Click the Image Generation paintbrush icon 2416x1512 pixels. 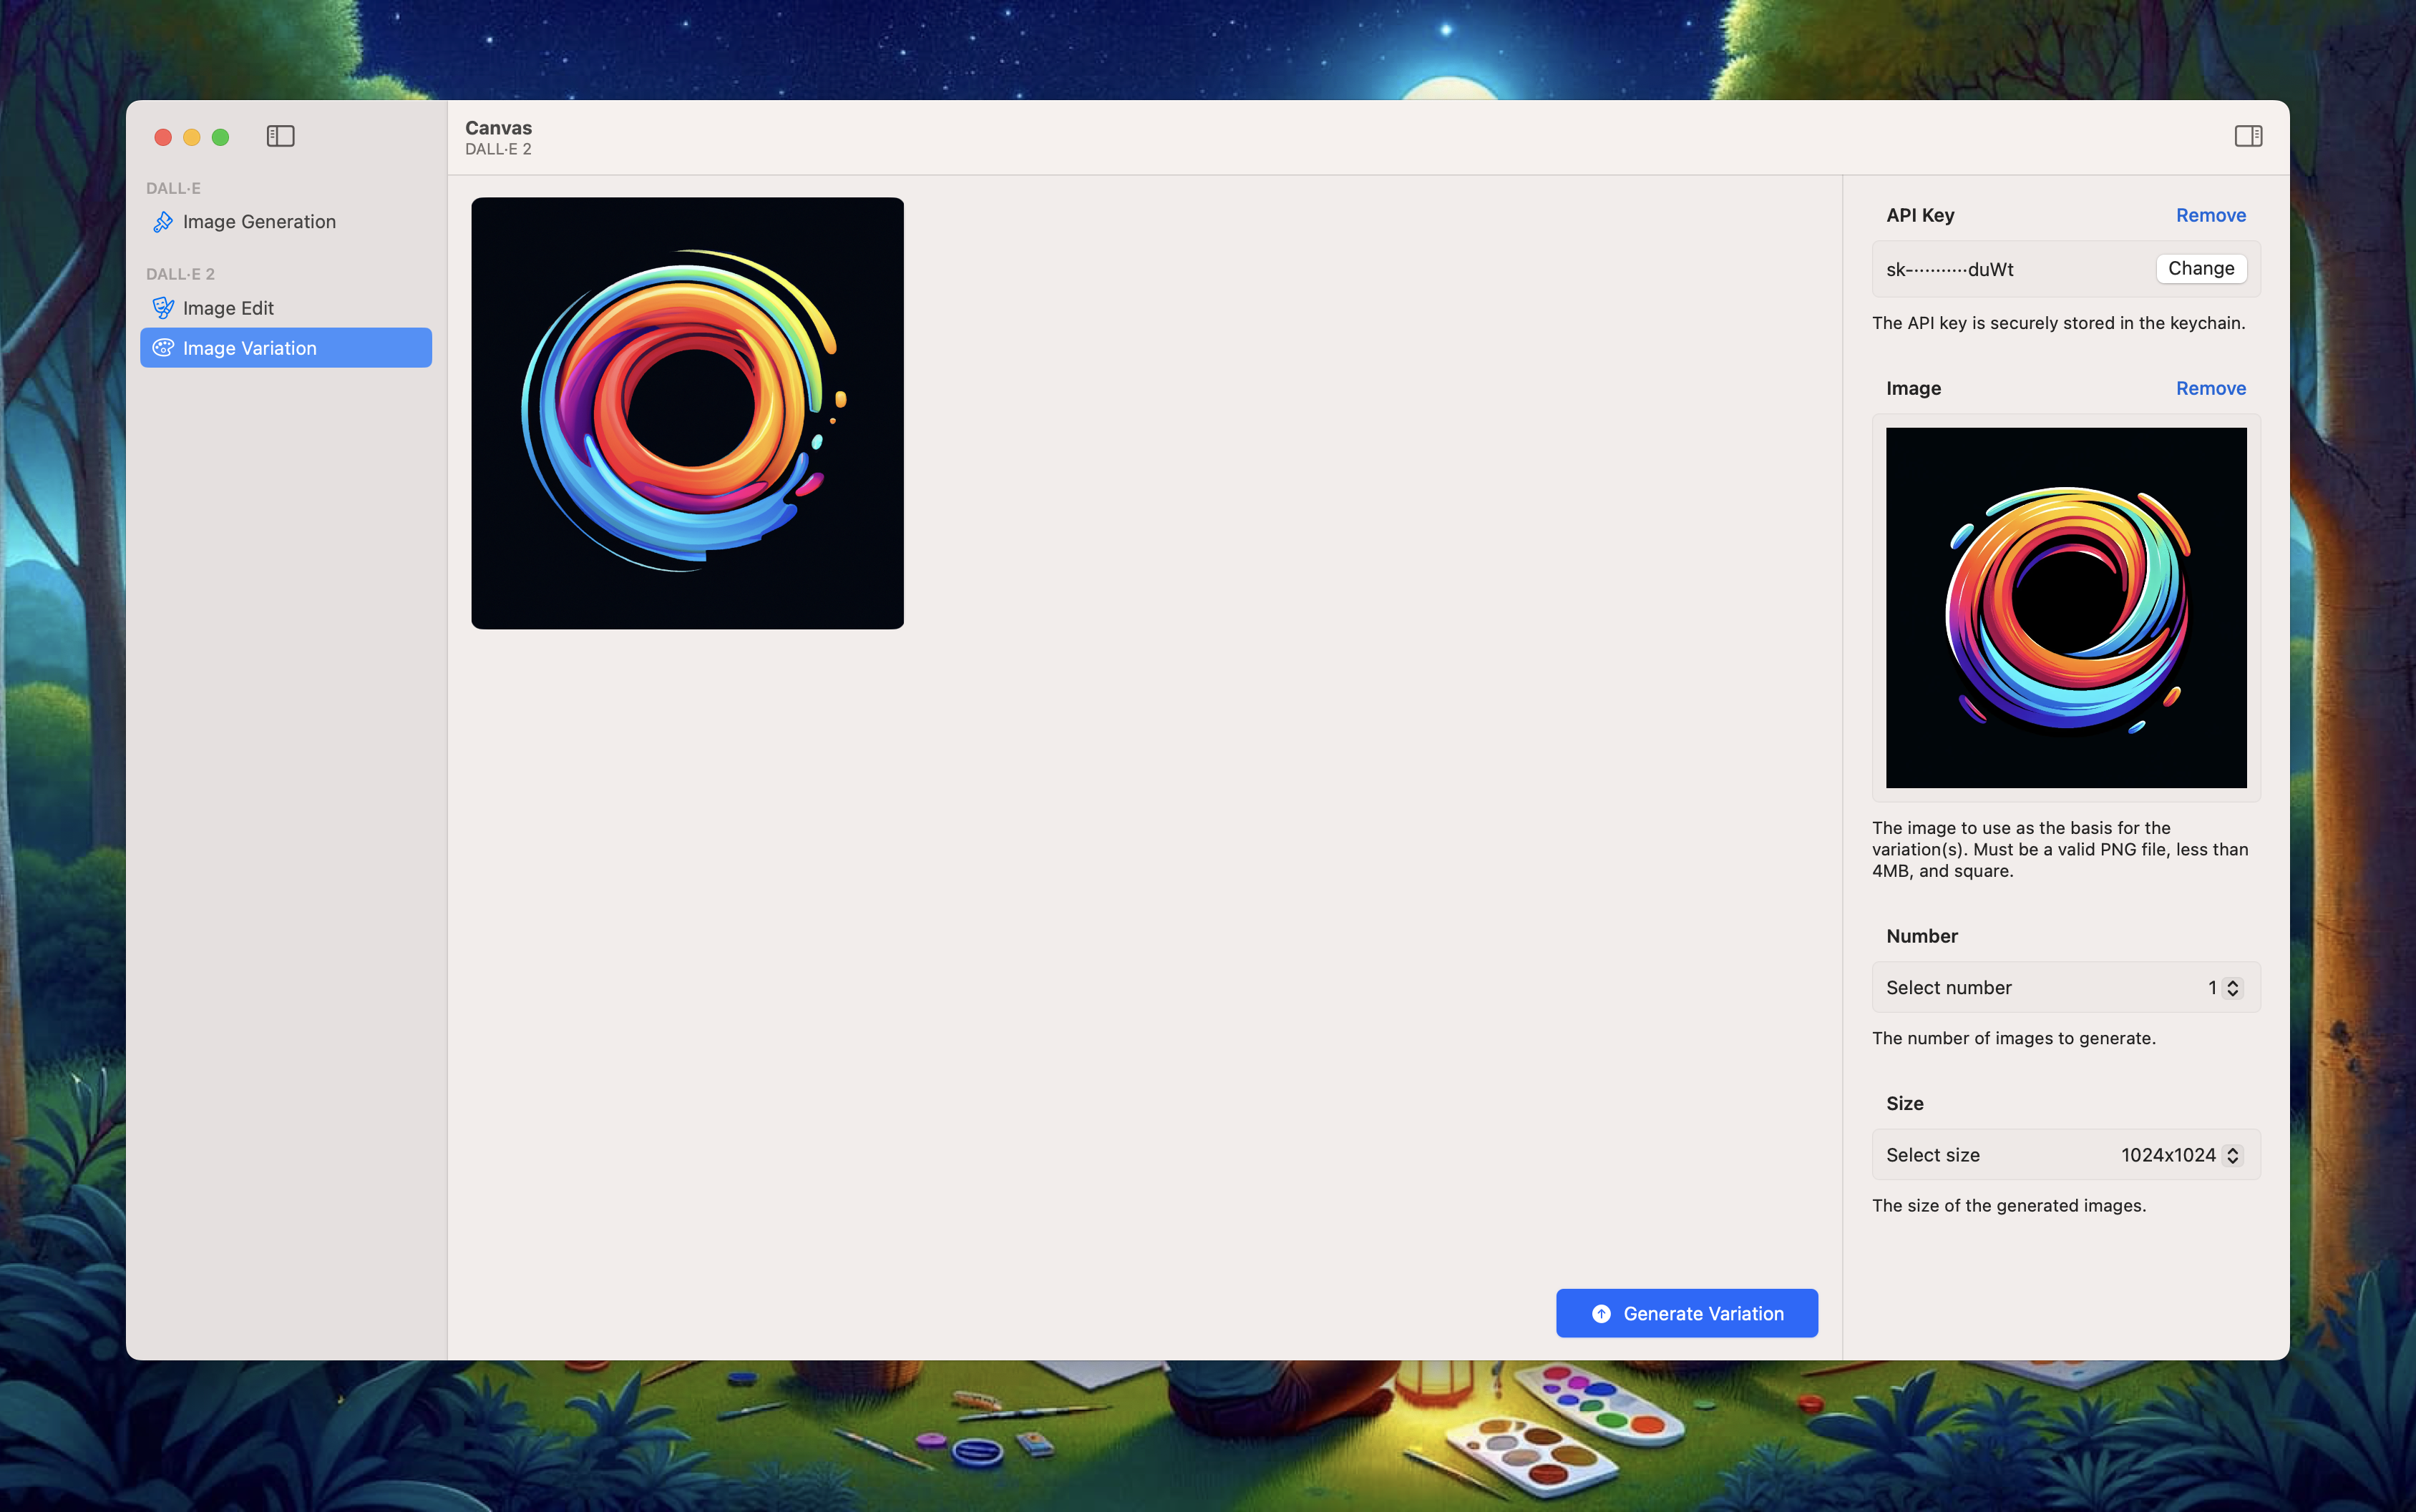pos(163,222)
